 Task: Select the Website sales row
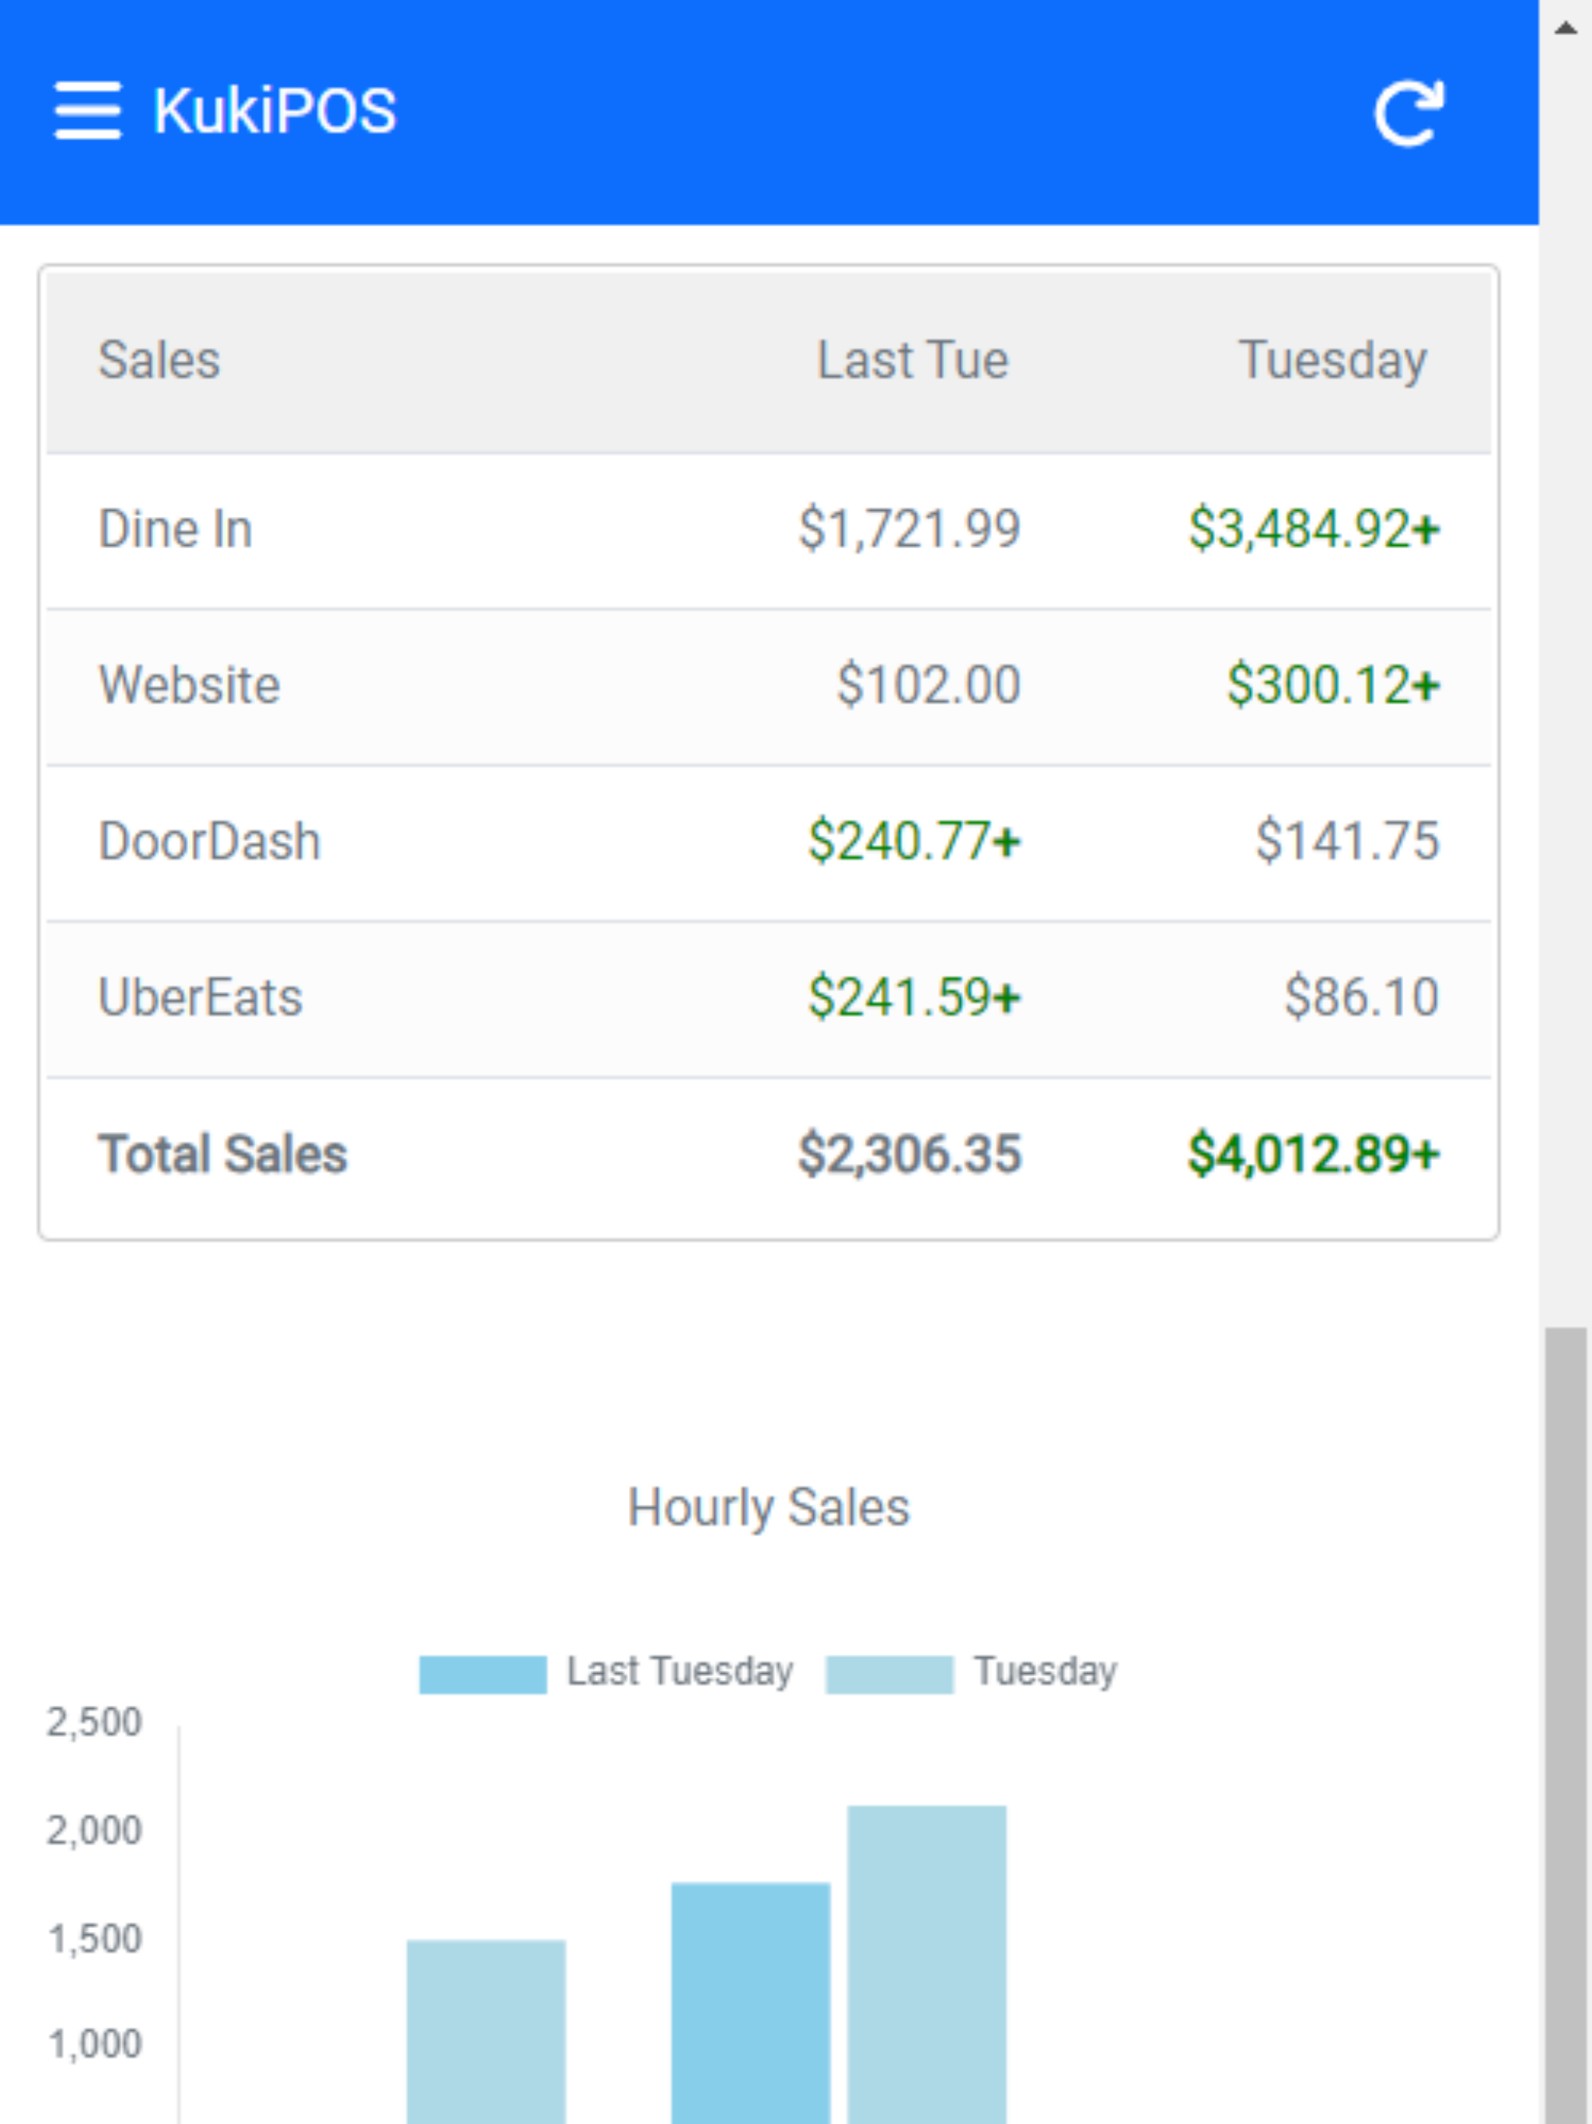point(768,687)
